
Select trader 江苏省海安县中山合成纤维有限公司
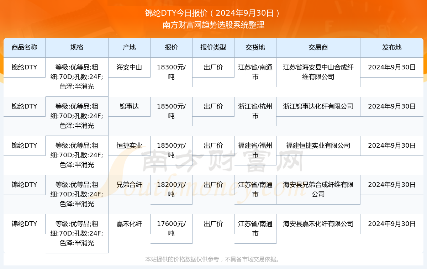(x=318, y=72)
